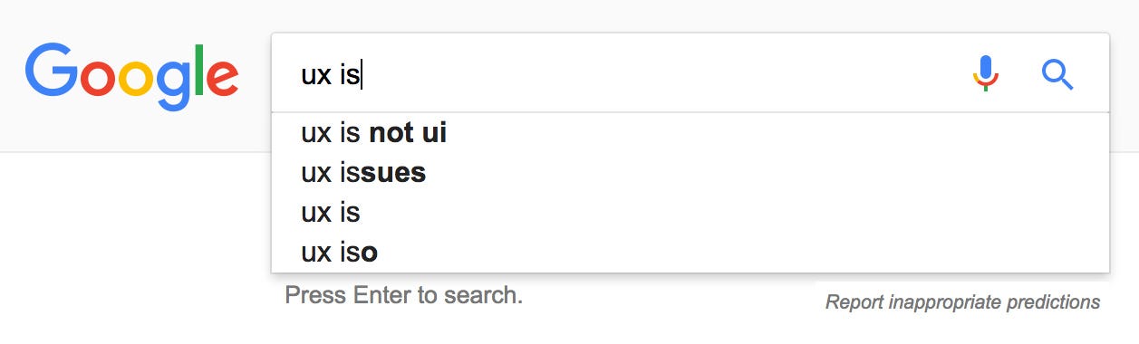Screen dimensions: 1139x344
Task: Click the bold "not ui" part of the first suggestion
Action: coord(408,133)
